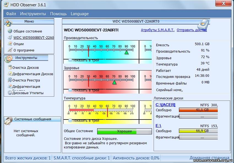Screen dimensions: 234x163
Task: Enable Показать в трей under Здоровье
Action: click(70, 90)
